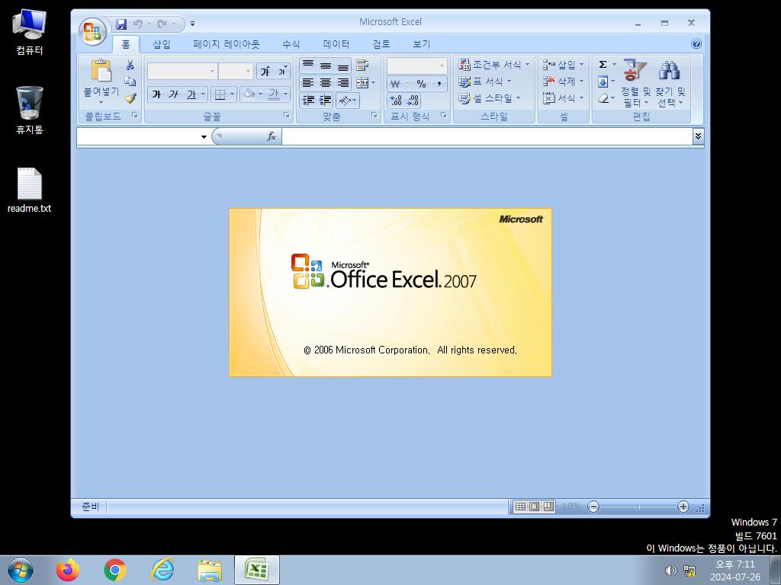Open the Name Box dropdown arrow
The width and height of the screenshot is (781, 585).
pyautogui.click(x=204, y=137)
